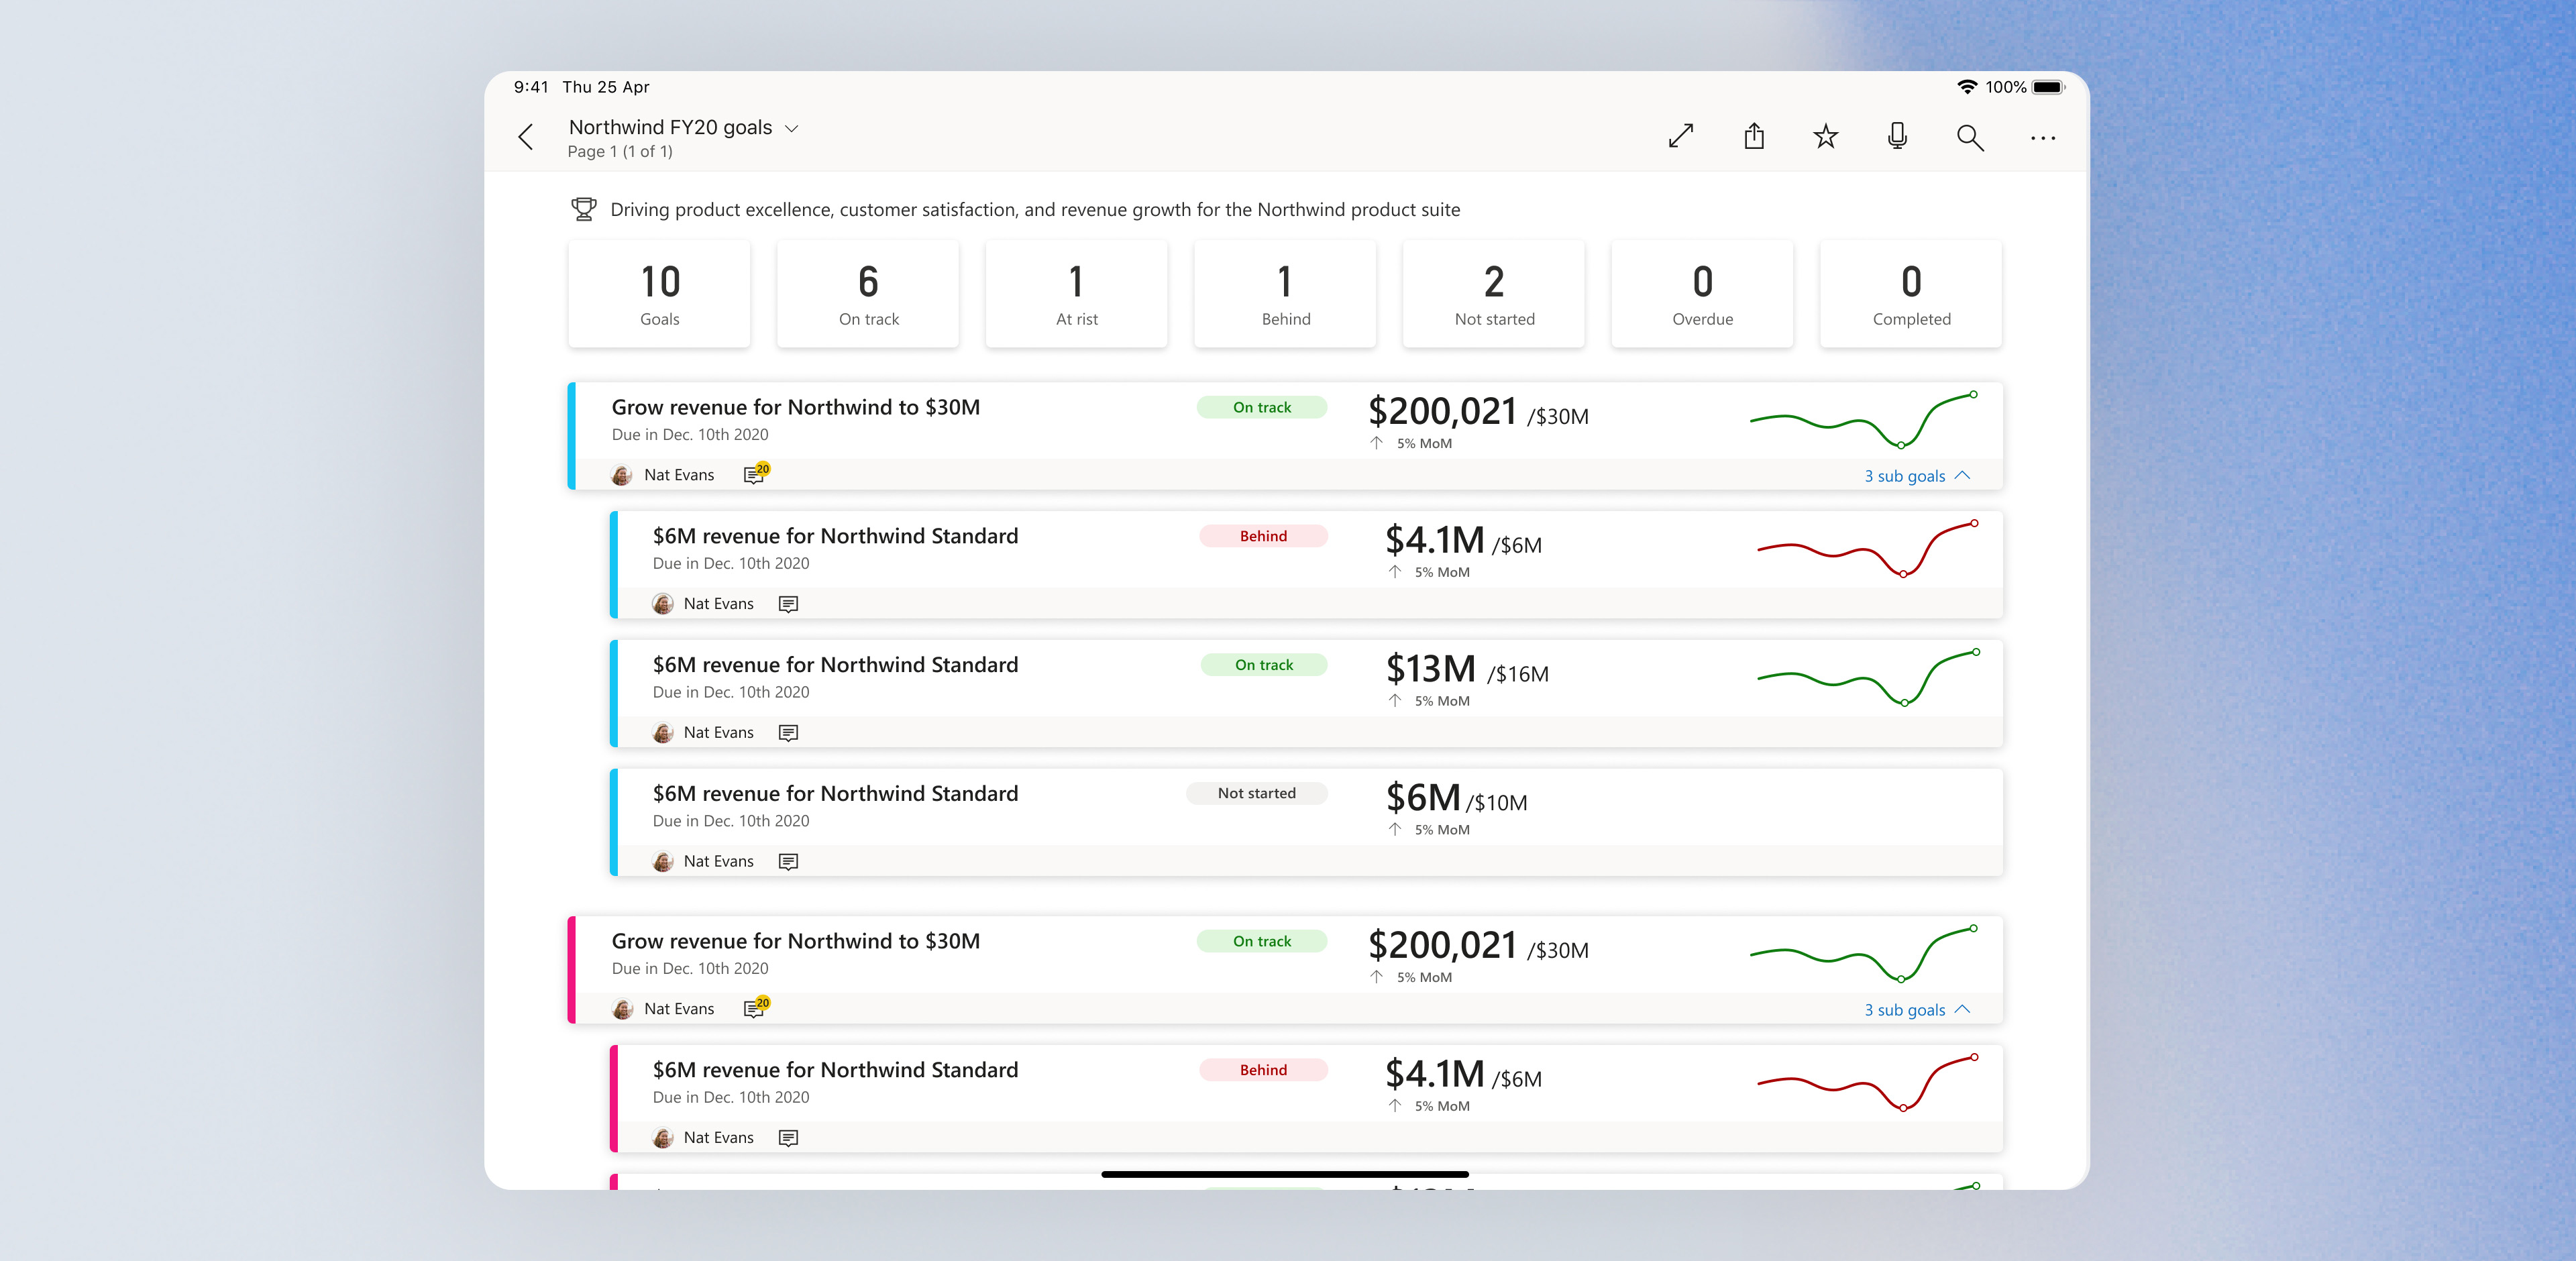Favorite this report with star icon
This screenshot has width=2576, height=1261.
pos(1825,136)
